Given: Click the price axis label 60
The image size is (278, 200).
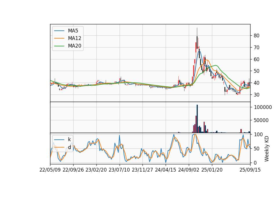Looking at the screenshot, I should click(257, 59).
